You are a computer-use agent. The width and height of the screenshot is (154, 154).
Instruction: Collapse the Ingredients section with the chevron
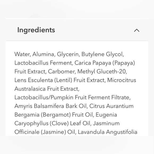pyautogui.click(x=137, y=30)
